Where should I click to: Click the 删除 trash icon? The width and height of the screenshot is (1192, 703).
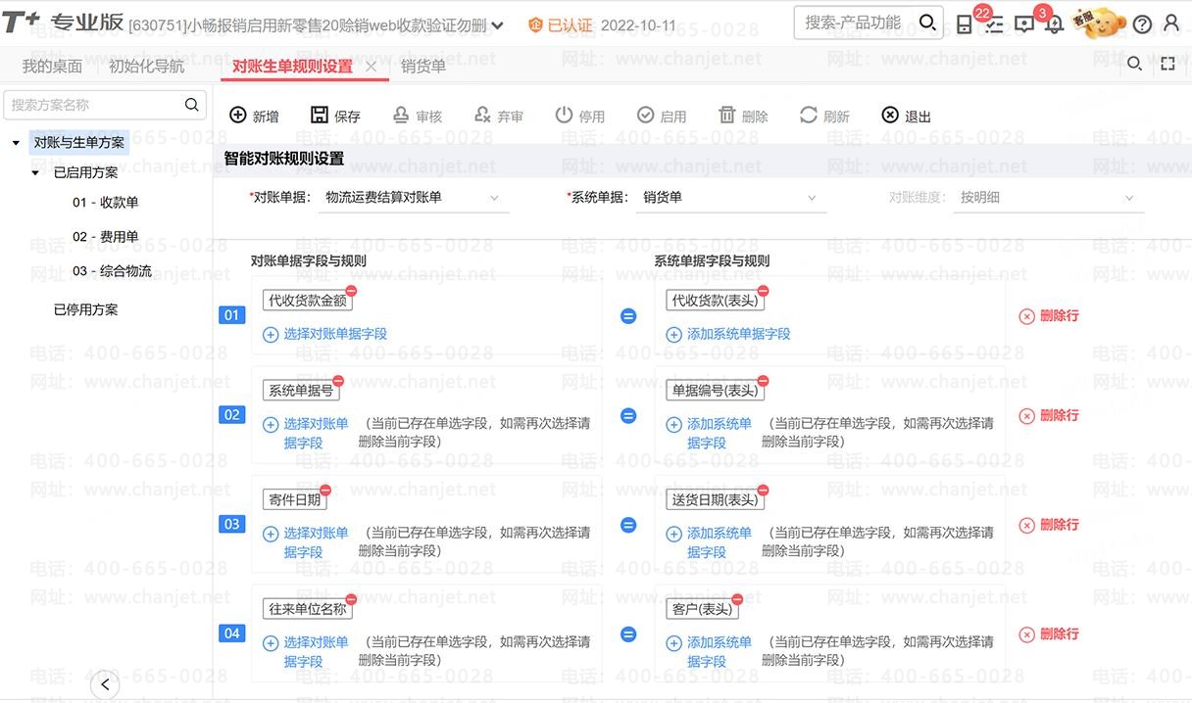726,116
